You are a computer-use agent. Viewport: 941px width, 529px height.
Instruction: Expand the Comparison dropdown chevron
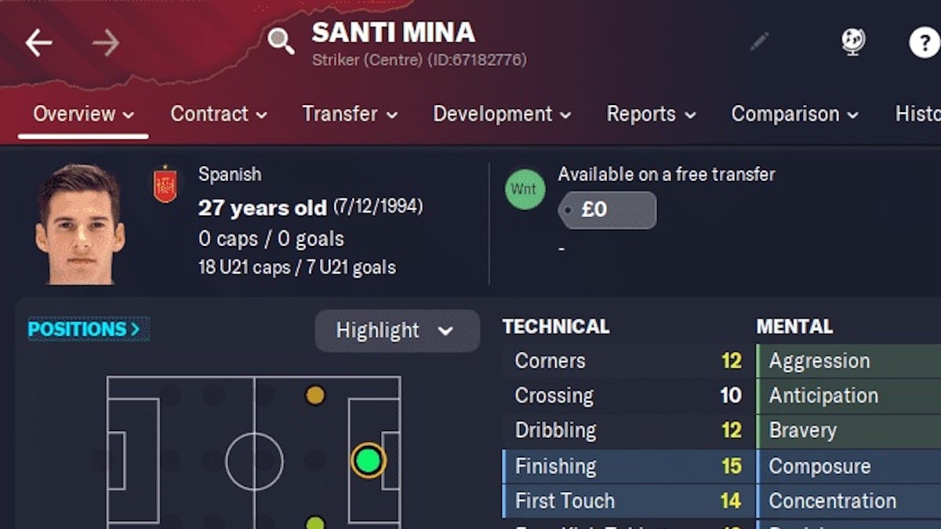click(852, 115)
